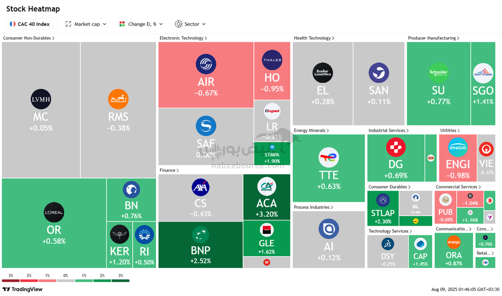Open the TotalEnergies TTE logo tile
The image size is (502, 296).
pos(328,158)
